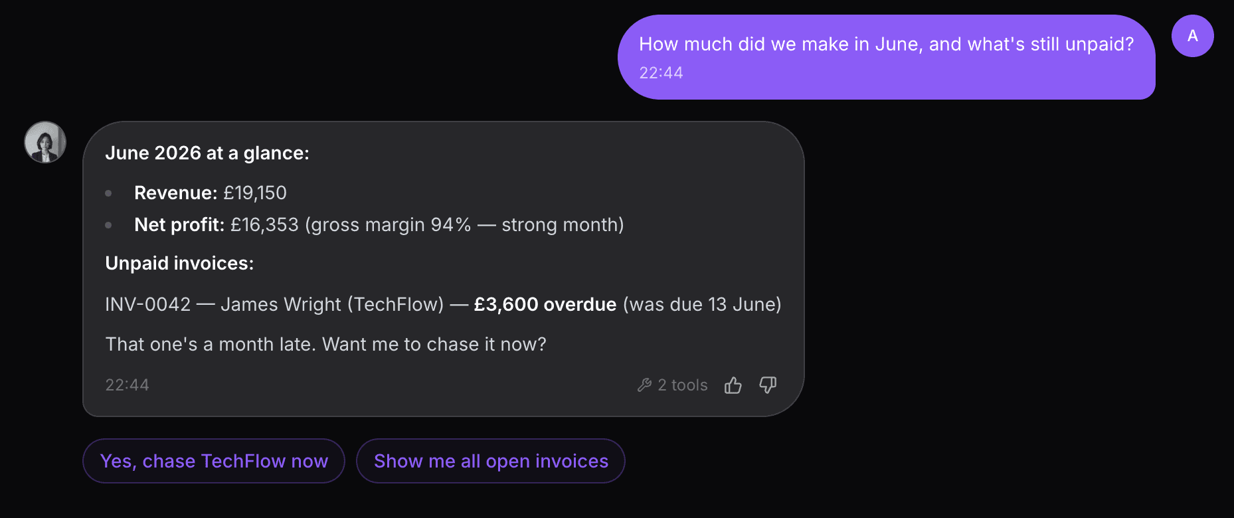The width and height of the screenshot is (1234, 518).
Task: Click the wrench tools icon
Action: (x=644, y=385)
